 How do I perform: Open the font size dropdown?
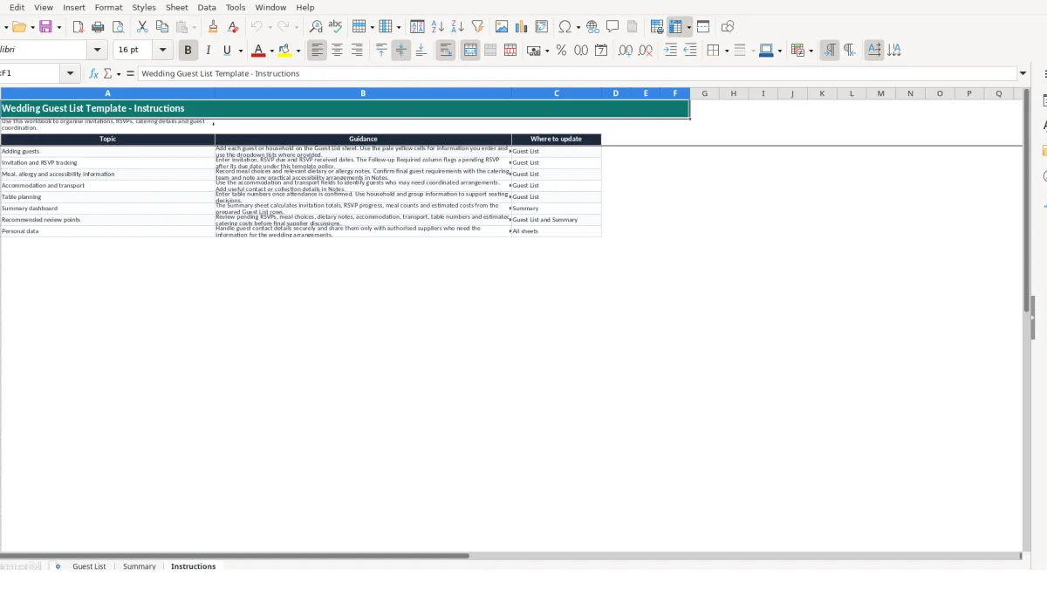(163, 51)
